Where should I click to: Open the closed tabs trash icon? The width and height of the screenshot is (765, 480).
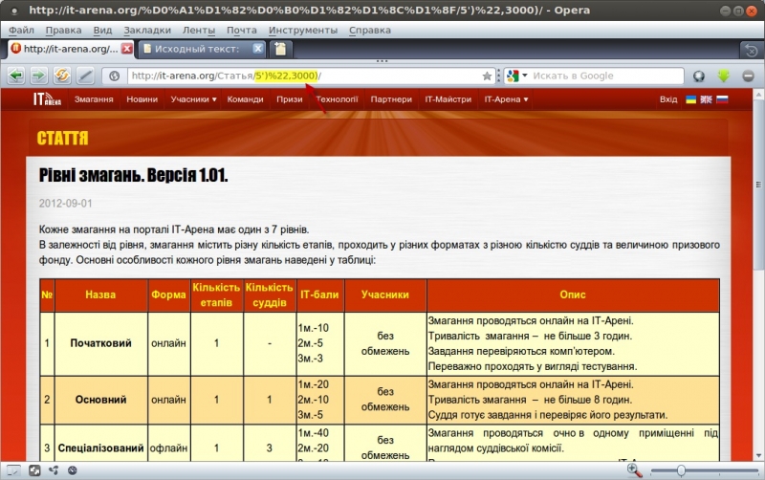[x=752, y=50]
